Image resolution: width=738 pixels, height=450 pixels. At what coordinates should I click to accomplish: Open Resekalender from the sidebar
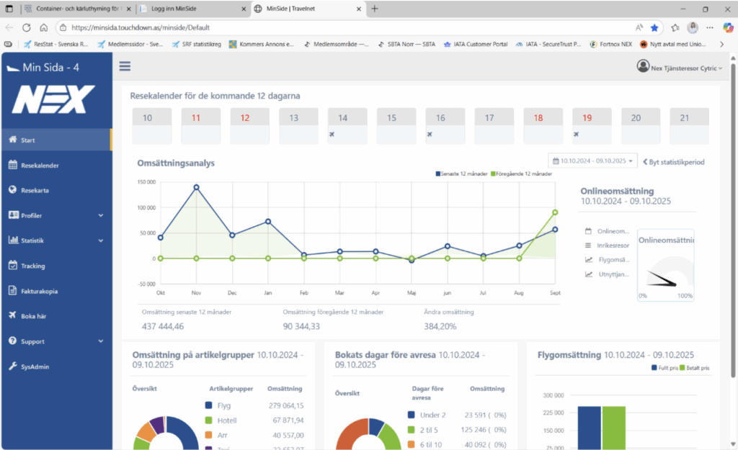click(x=40, y=166)
